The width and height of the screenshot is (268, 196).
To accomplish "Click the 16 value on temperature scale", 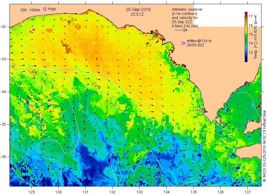I will point(250,26).
